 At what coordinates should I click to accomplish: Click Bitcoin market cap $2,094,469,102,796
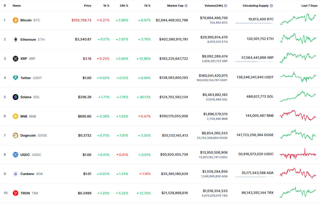pyautogui.click(x=172, y=20)
